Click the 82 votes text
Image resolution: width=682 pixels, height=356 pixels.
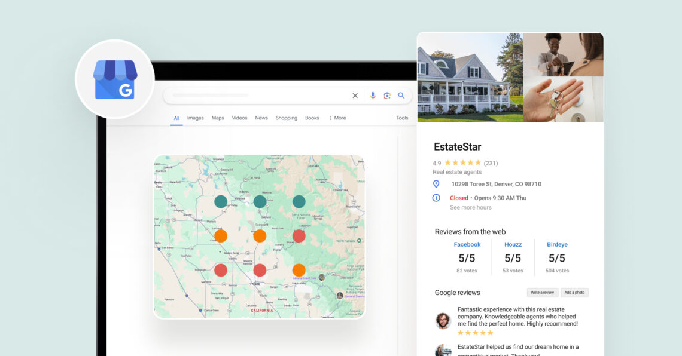point(467,271)
